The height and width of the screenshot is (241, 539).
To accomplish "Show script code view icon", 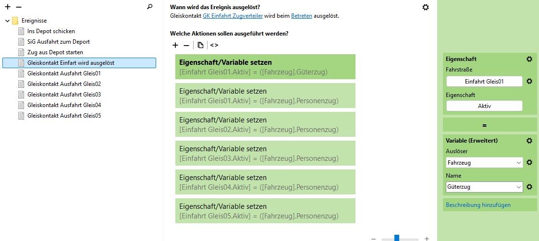I will tap(214, 45).
